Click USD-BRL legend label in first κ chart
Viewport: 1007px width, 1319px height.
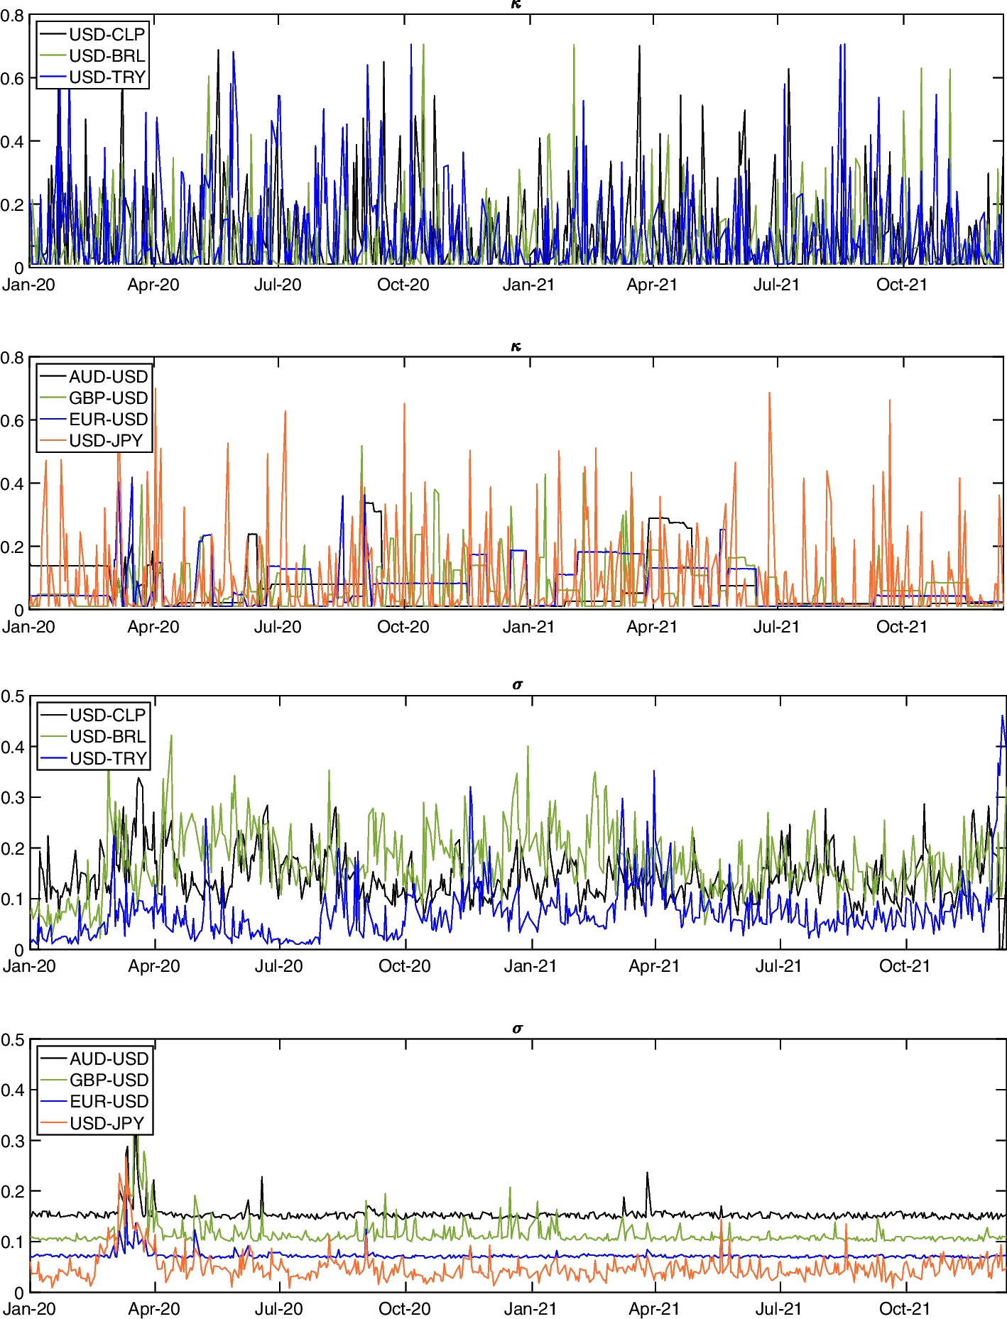(107, 55)
